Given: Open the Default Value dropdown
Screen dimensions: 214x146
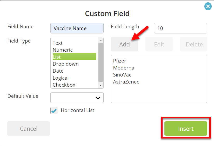Looking at the screenshot, I should [x=77, y=98].
